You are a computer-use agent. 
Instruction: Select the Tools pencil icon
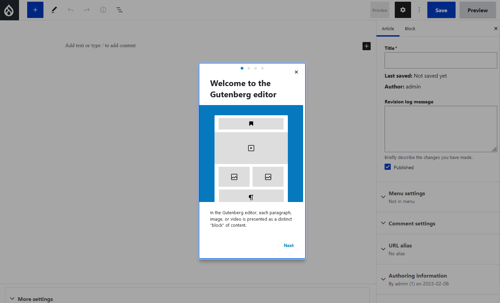click(54, 10)
